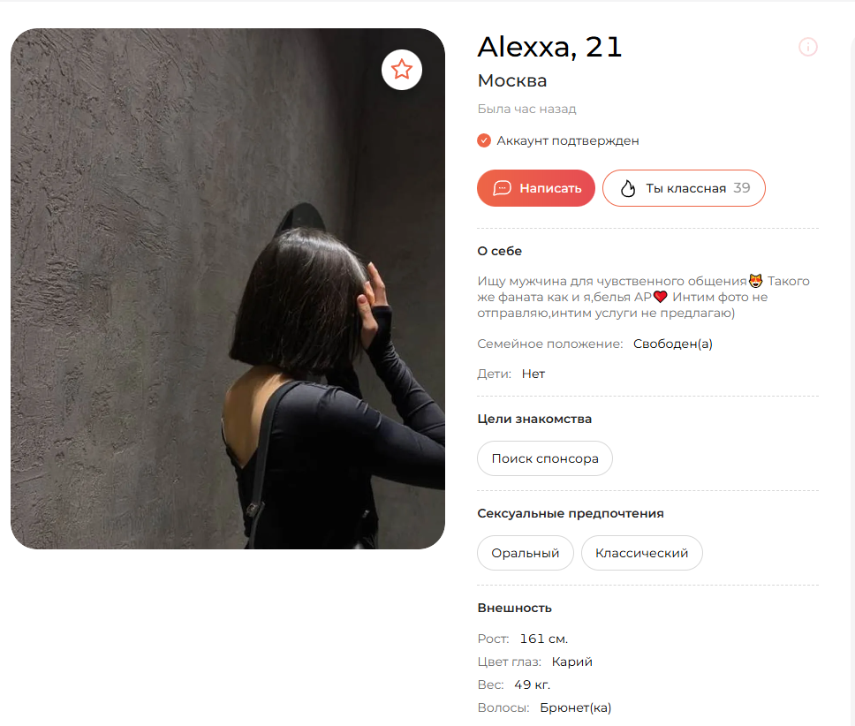This screenshot has width=855, height=726.
Task: Select the Поиск спонсора tag
Action: pyautogui.click(x=545, y=458)
